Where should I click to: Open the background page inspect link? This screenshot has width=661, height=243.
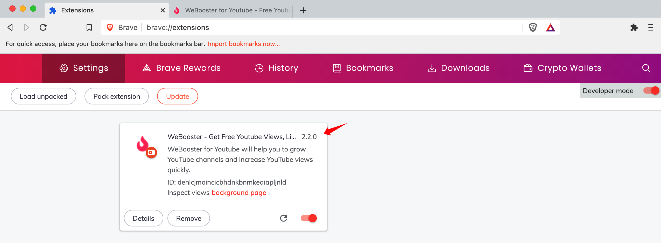point(239,193)
